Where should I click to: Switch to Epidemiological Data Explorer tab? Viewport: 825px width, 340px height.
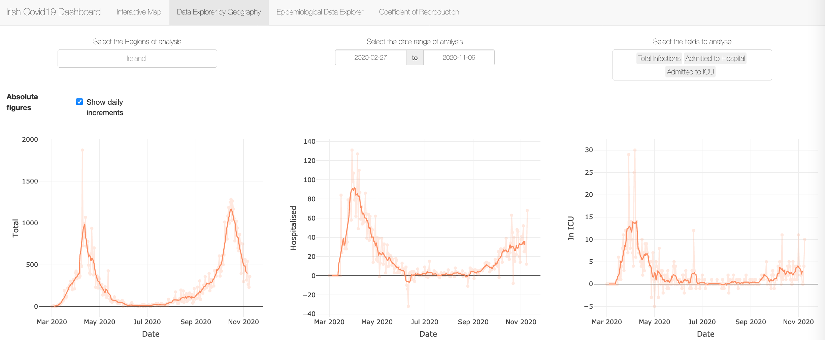tap(320, 12)
